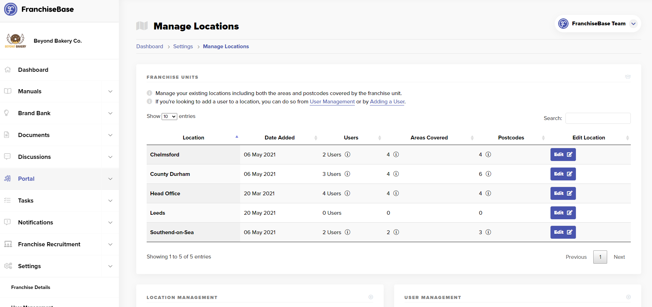Sort table by Users column
The height and width of the screenshot is (307, 652).
[351, 138]
